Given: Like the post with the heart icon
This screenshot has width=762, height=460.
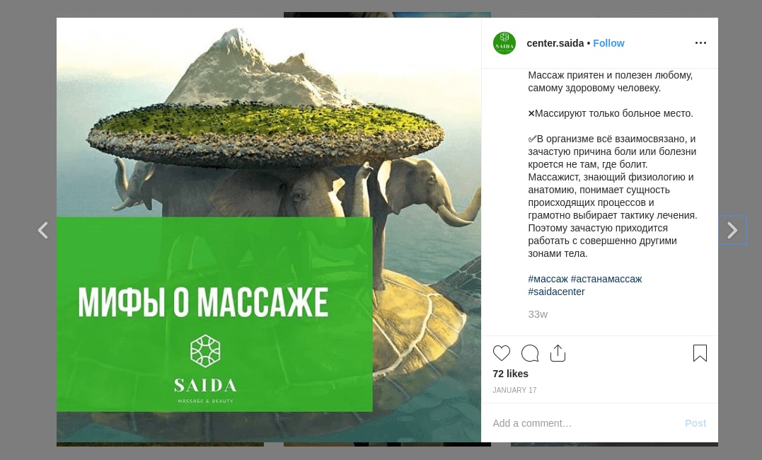Looking at the screenshot, I should point(502,353).
